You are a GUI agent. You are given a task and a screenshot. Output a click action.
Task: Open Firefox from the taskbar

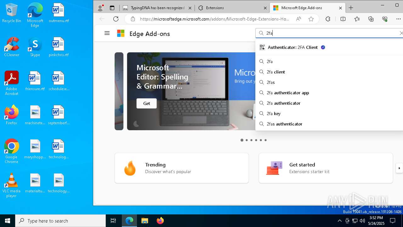pyautogui.click(x=160, y=221)
